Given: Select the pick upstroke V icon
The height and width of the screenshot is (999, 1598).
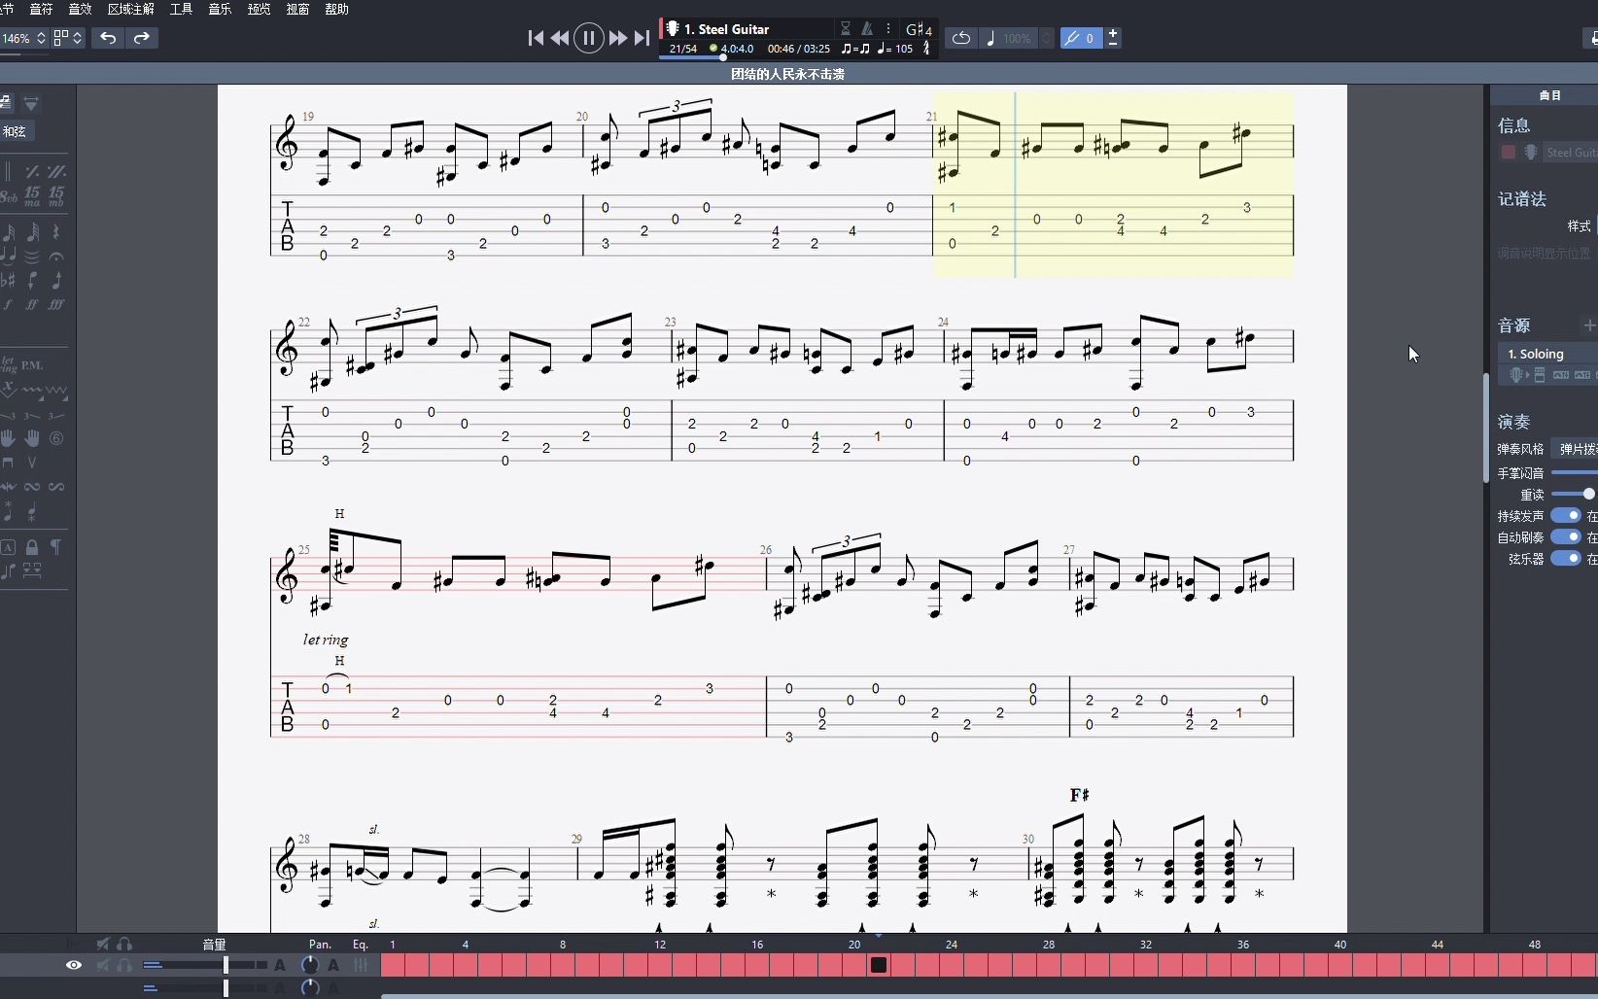Looking at the screenshot, I should coord(32,463).
